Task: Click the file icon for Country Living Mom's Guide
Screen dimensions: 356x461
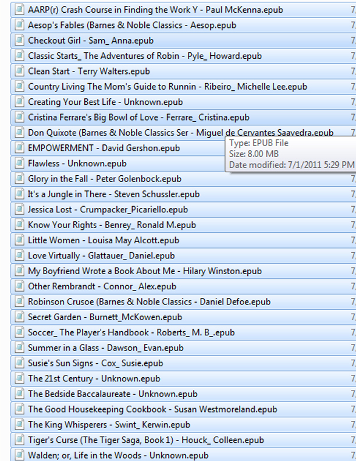Action: click(19, 86)
